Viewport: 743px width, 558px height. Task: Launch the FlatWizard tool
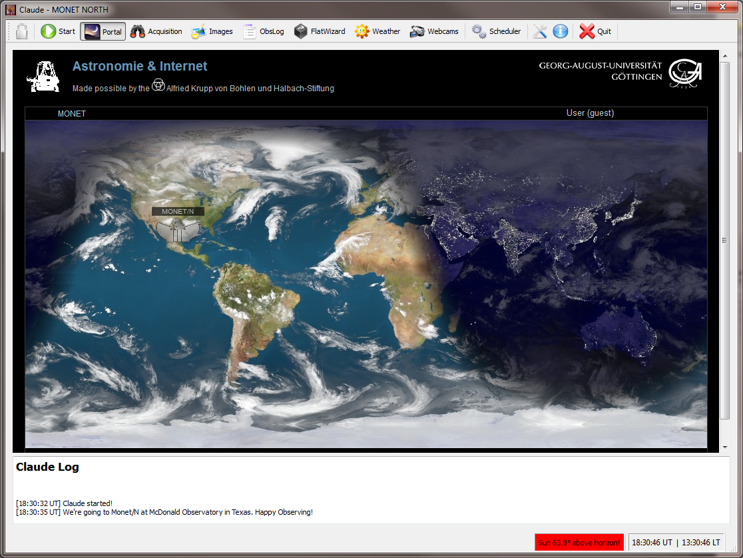[320, 31]
